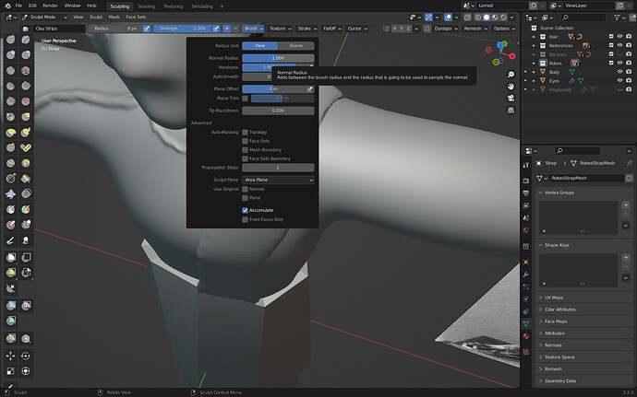The height and width of the screenshot is (397, 637).
Task: Enable Face Sets auto-masking checkbox
Action: pyautogui.click(x=245, y=141)
